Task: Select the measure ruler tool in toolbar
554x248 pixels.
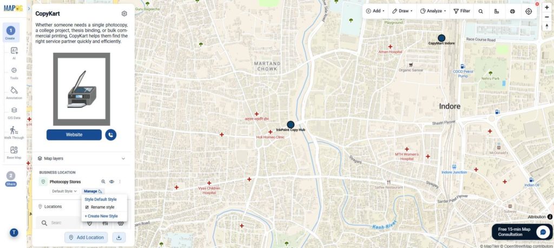Action: coord(497,11)
